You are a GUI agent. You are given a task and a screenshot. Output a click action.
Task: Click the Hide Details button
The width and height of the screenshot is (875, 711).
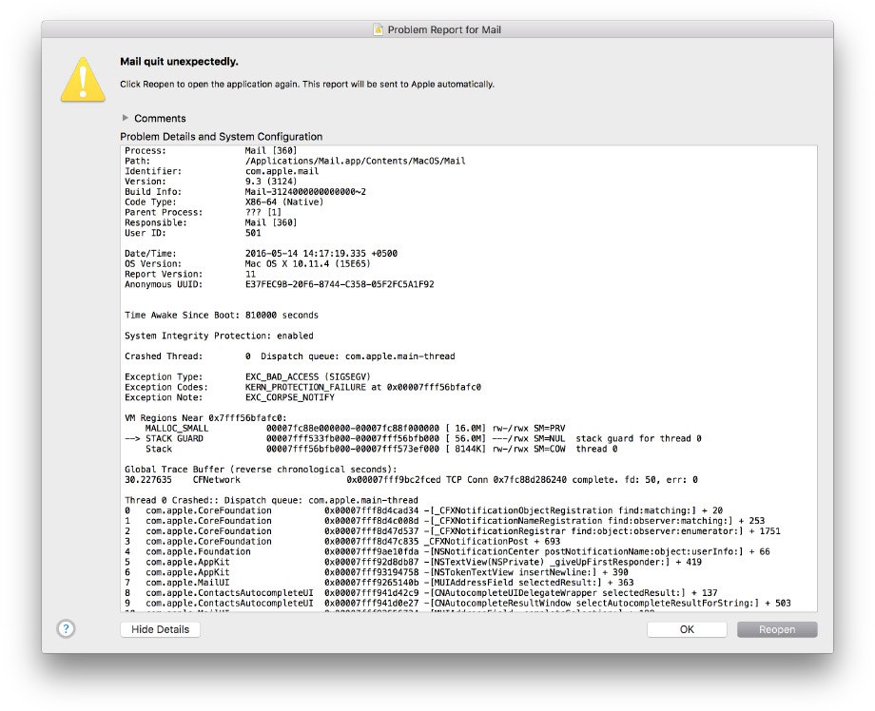[x=160, y=629]
